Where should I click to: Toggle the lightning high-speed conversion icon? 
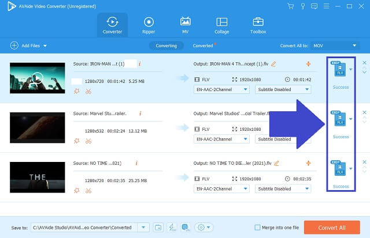coord(172,228)
